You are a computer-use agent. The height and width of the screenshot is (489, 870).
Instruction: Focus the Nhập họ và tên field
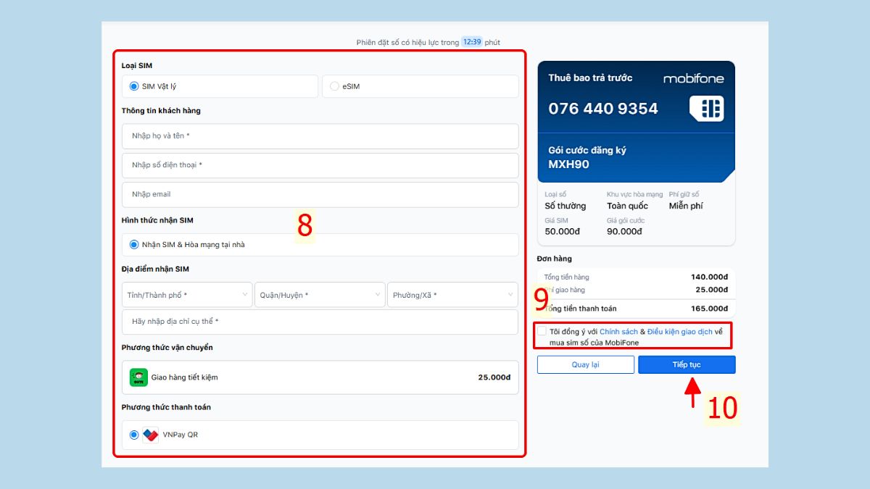click(x=320, y=135)
